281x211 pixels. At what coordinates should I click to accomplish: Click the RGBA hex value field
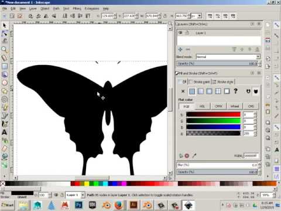(x=251, y=156)
